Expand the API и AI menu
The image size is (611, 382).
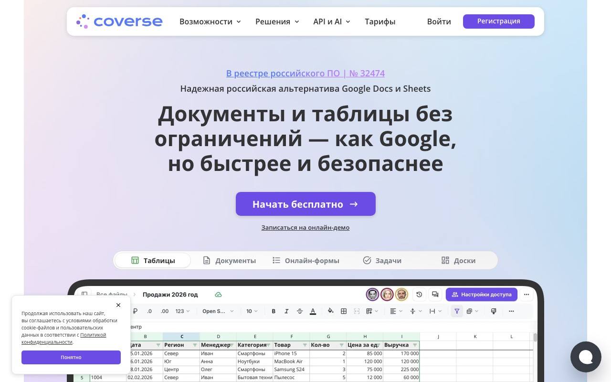(332, 21)
